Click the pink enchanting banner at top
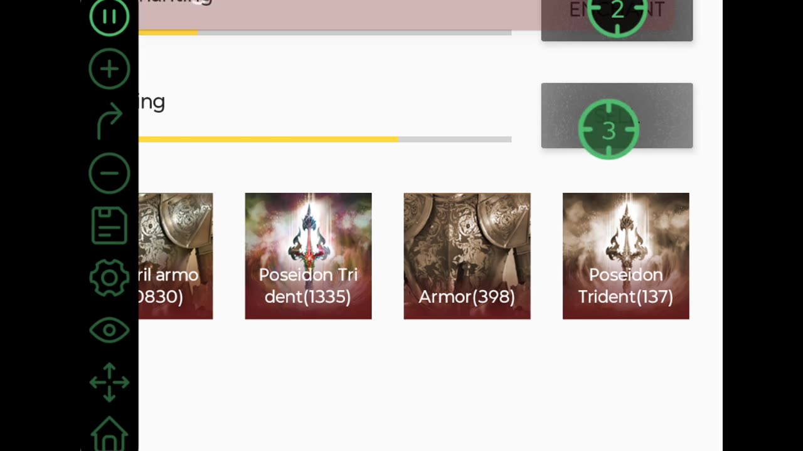803x451 pixels. tap(339, 14)
